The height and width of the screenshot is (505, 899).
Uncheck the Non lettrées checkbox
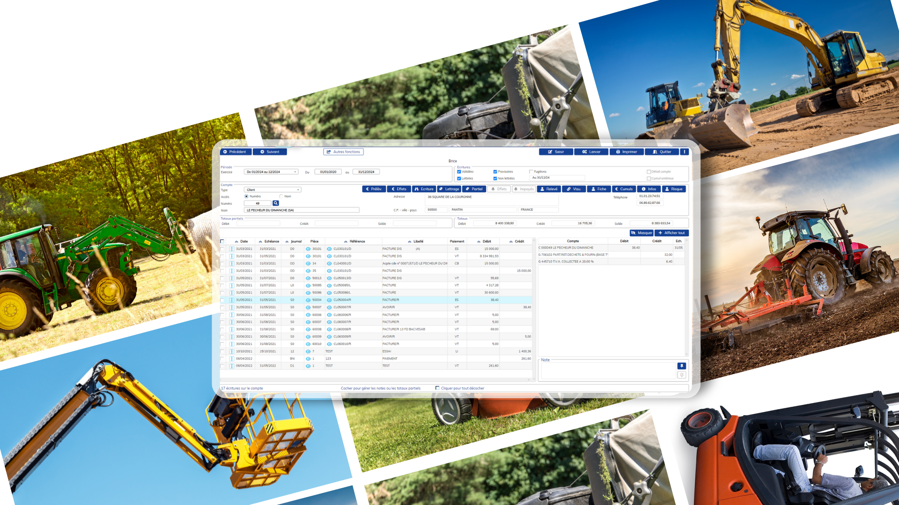coord(495,178)
